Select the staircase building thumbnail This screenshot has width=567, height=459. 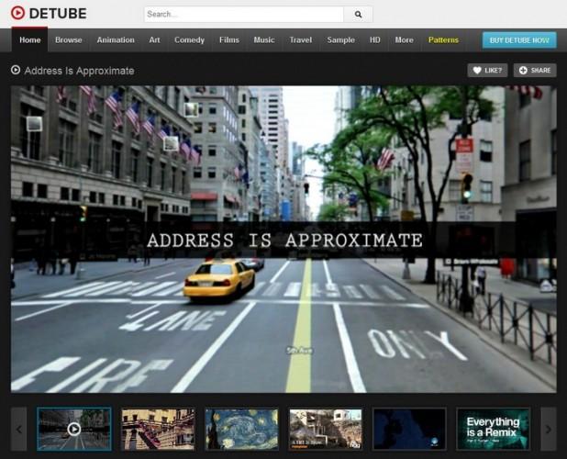[x=158, y=429]
